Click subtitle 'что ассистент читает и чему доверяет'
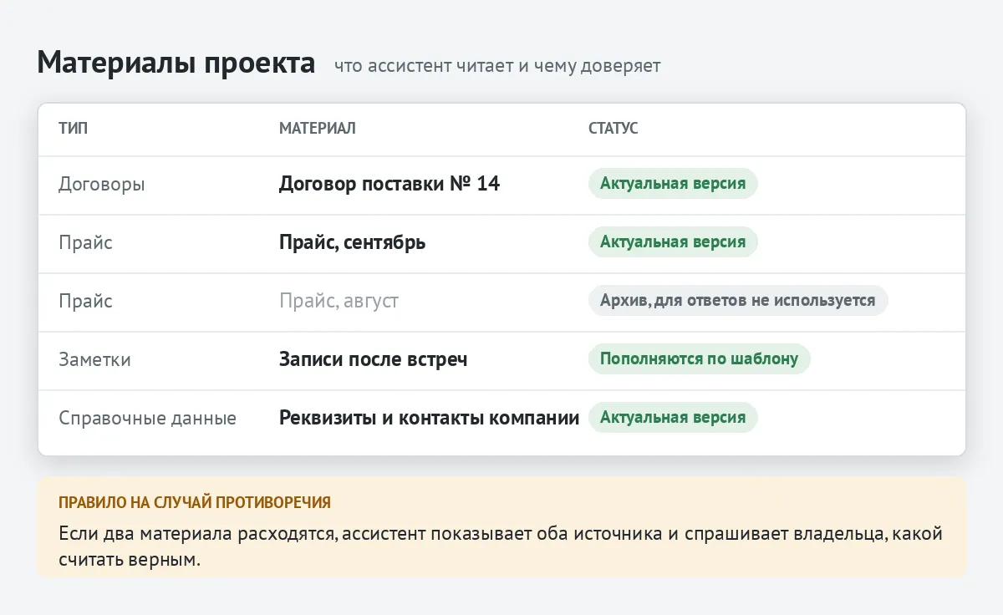 497,66
